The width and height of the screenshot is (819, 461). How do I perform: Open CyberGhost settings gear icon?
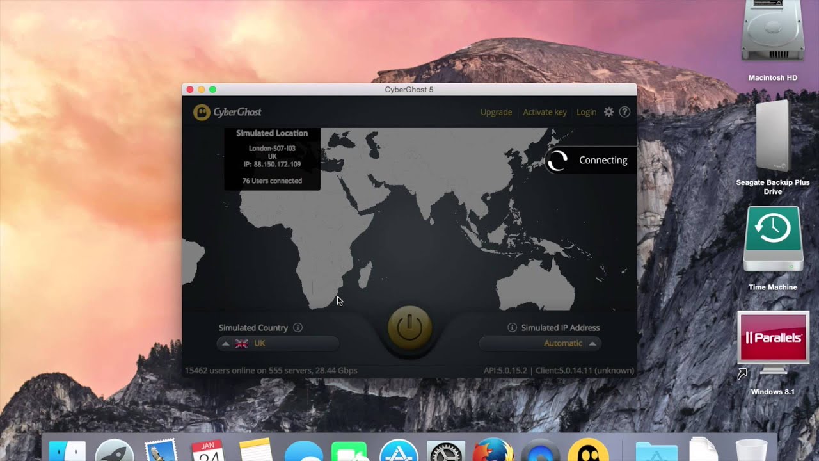pos(608,112)
